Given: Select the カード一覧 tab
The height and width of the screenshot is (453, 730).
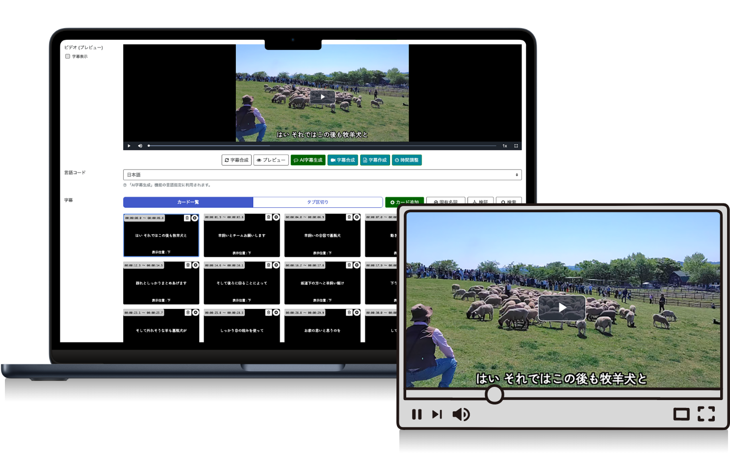Looking at the screenshot, I should [188, 202].
